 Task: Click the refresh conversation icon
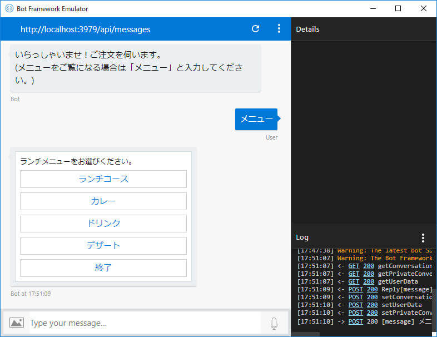pos(255,29)
